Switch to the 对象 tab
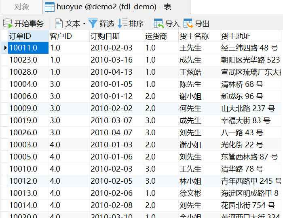The width and height of the screenshot is (283, 218). pyautogui.click(x=22, y=7)
